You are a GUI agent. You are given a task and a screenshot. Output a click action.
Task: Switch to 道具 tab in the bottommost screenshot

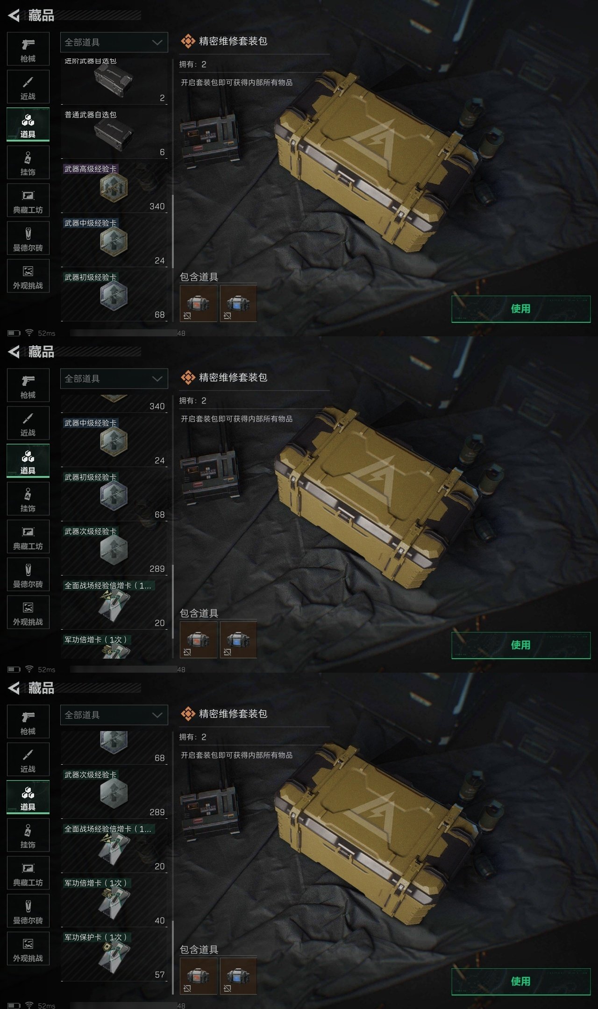coord(28,797)
